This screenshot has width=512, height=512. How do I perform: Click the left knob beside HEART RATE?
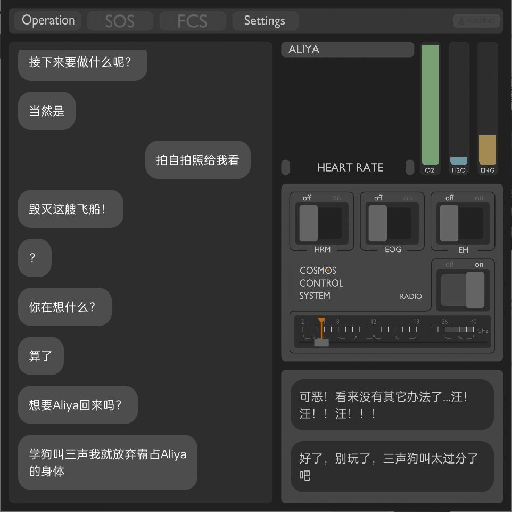[x=285, y=167]
